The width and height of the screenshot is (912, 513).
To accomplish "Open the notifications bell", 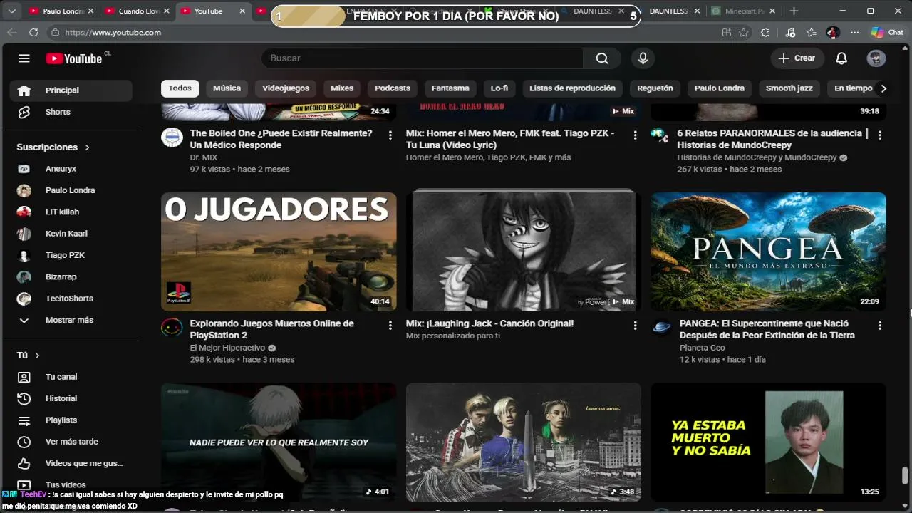I will 841,58.
